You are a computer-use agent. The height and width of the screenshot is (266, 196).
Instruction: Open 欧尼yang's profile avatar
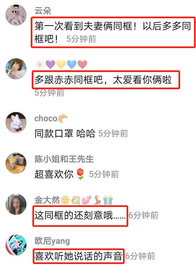(16, 245)
